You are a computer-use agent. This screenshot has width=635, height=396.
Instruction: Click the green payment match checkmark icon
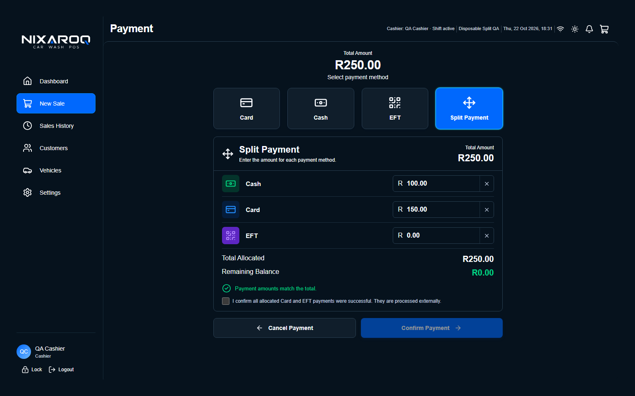pyautogui.click(x=227, y=288)
